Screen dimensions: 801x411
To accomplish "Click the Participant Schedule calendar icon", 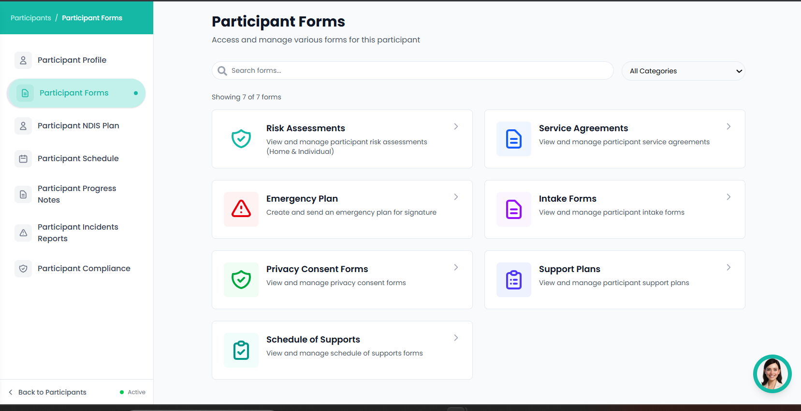I will 23,158.
